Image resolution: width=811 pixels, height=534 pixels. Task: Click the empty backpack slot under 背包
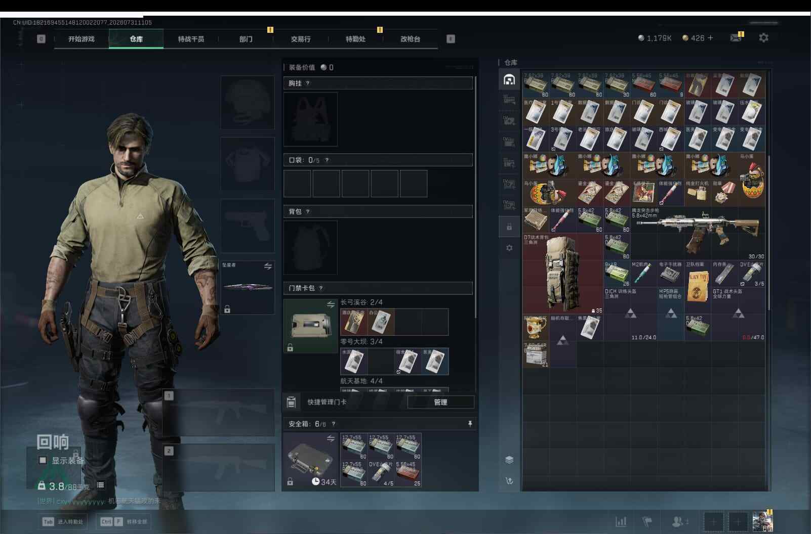310,248
